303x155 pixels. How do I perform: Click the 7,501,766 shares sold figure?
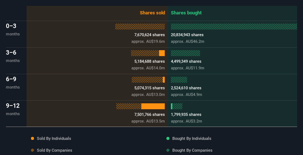[x=149, y=114]
